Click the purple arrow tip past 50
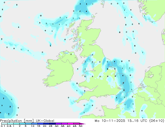Image resolution: width=165 pixels, height=127 pixels. pos(82,124)
